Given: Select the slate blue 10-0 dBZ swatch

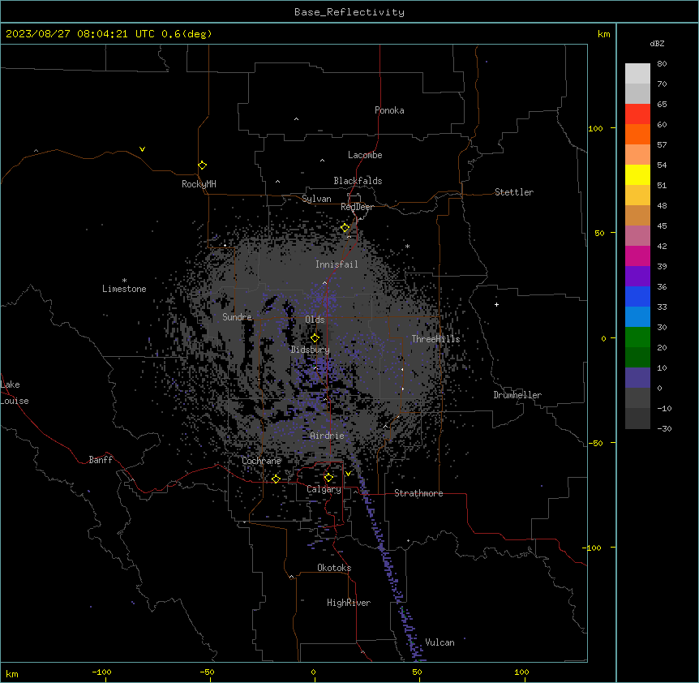Looking at the screenshot, I should click(637, 378).
